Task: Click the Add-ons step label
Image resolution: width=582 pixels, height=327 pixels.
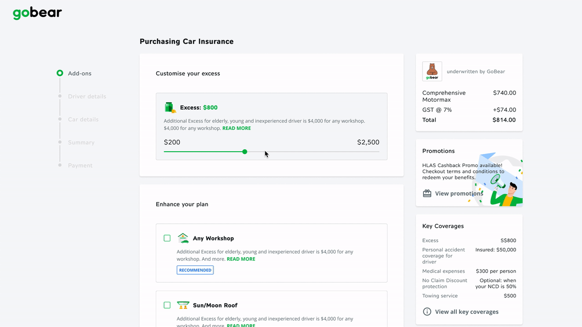Action: (80, 74)
